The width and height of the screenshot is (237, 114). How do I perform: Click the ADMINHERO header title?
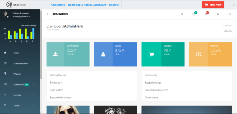coord(60,14)
